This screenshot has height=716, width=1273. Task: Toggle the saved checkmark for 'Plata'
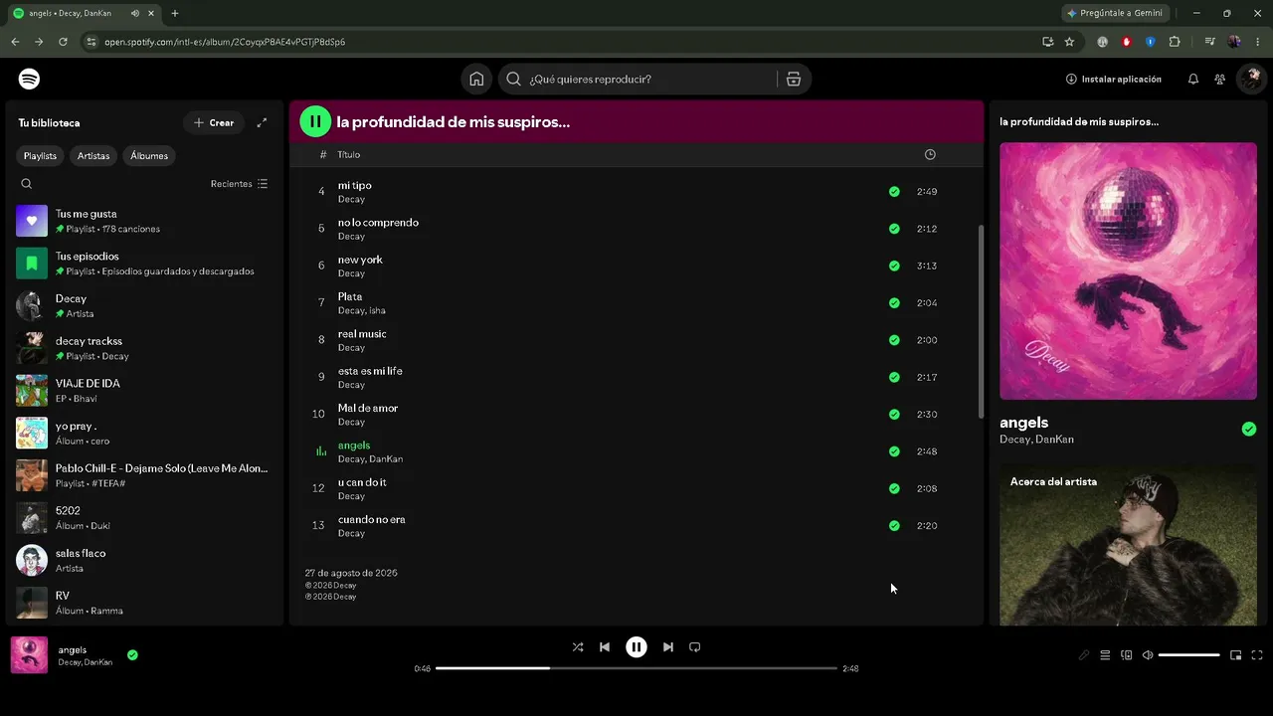click(x=894, y=303)
